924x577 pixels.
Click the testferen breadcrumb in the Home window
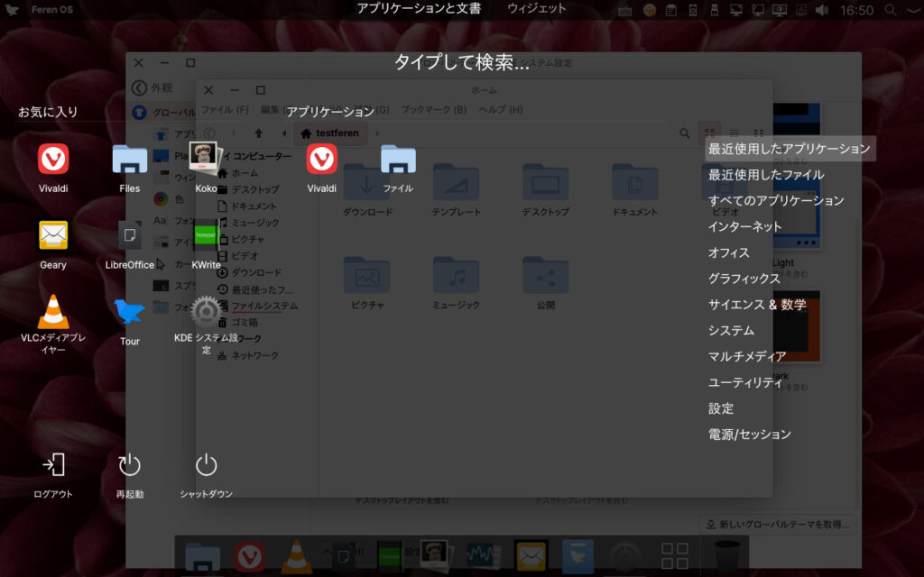(x=330, y=133)
